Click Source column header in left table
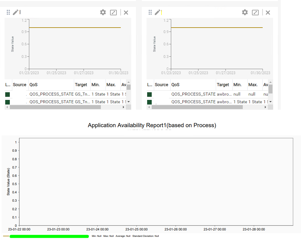301x243 pixels. (x=20, y=85)
